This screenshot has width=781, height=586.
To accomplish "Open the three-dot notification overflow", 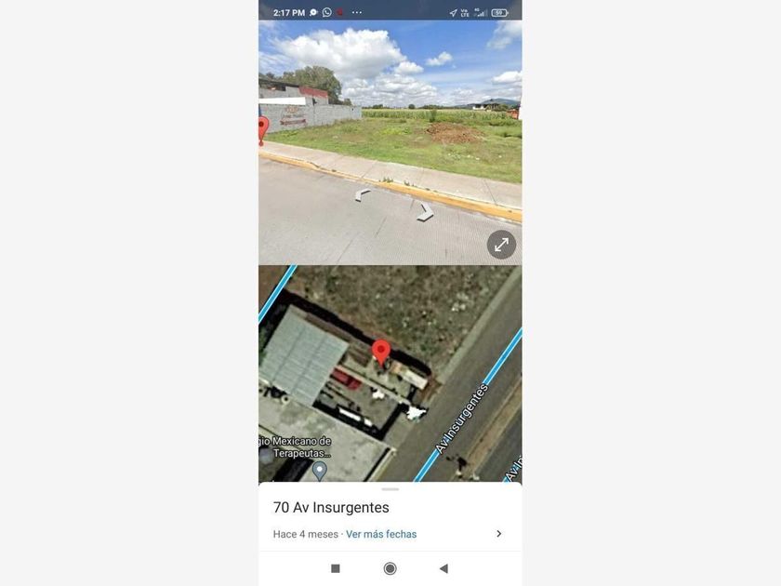I will pos(357,12).
